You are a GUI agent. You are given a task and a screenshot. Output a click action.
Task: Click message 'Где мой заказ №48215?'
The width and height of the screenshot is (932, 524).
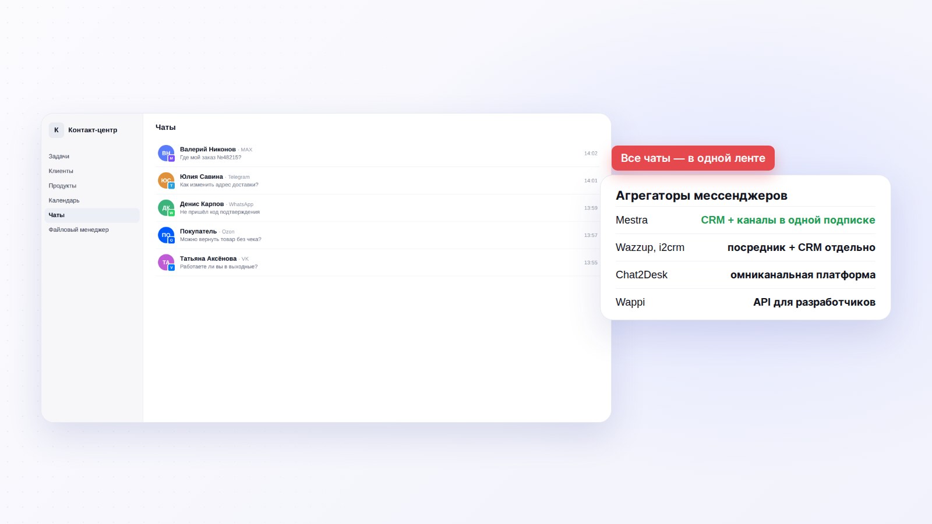point(210,157)
